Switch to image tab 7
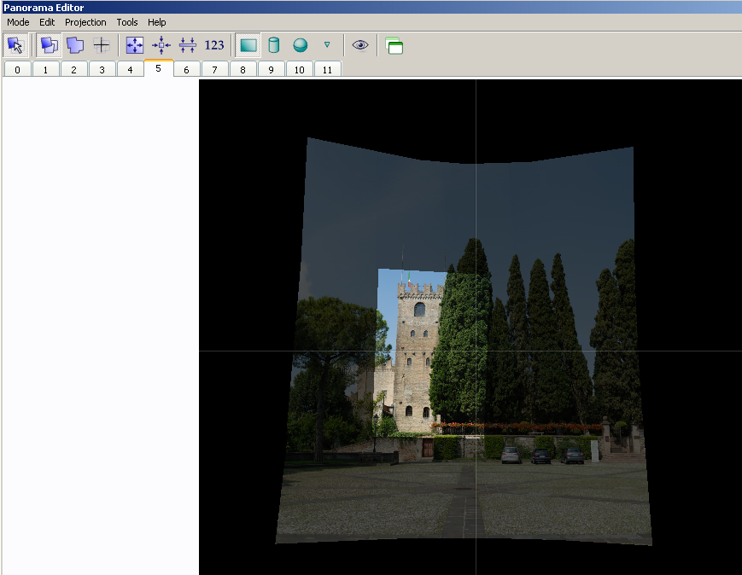742x575 pixels. (214, 69)
